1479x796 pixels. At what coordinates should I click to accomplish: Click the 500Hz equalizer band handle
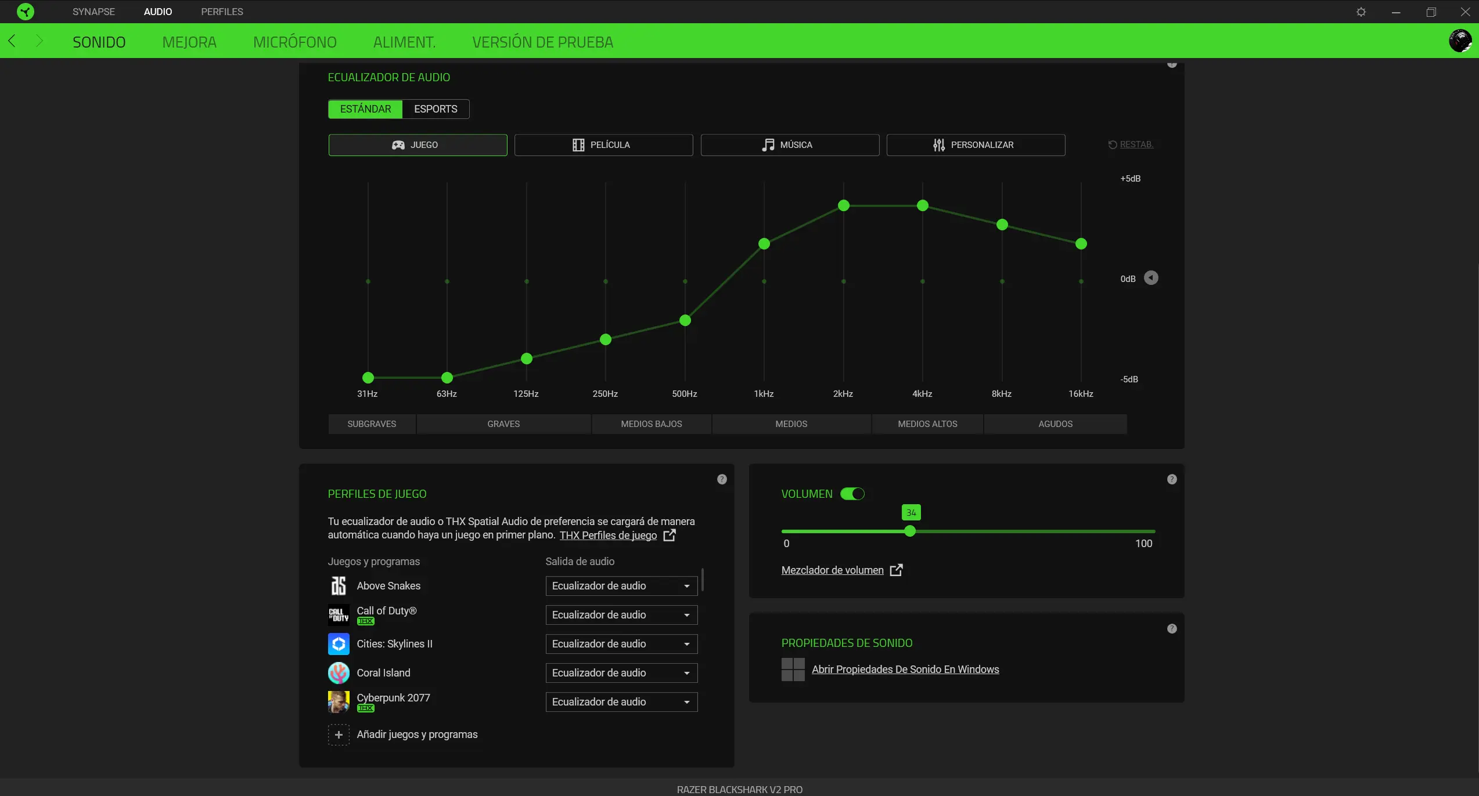click(x=685, y=320)
